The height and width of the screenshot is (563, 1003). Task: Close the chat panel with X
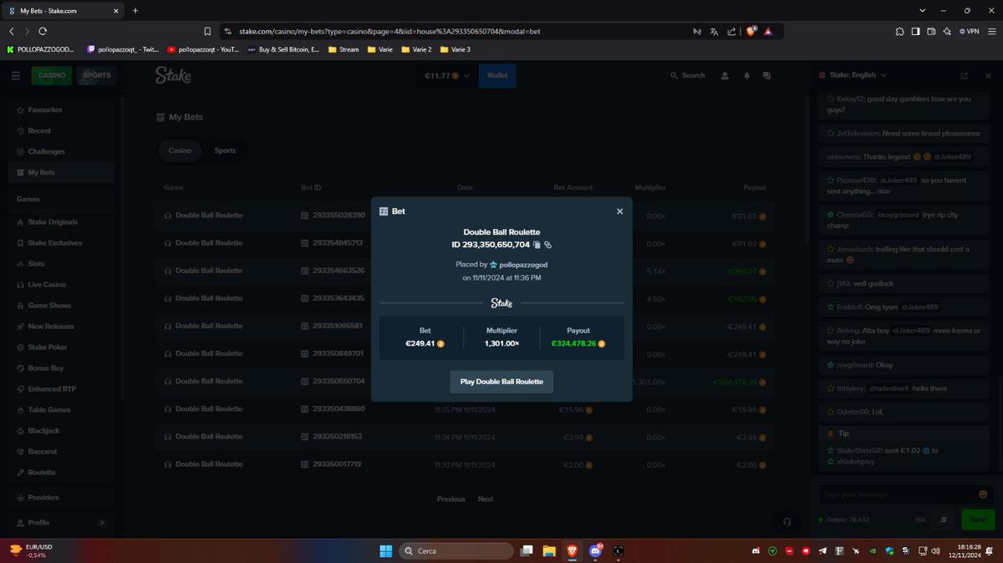tap(986, 75)
